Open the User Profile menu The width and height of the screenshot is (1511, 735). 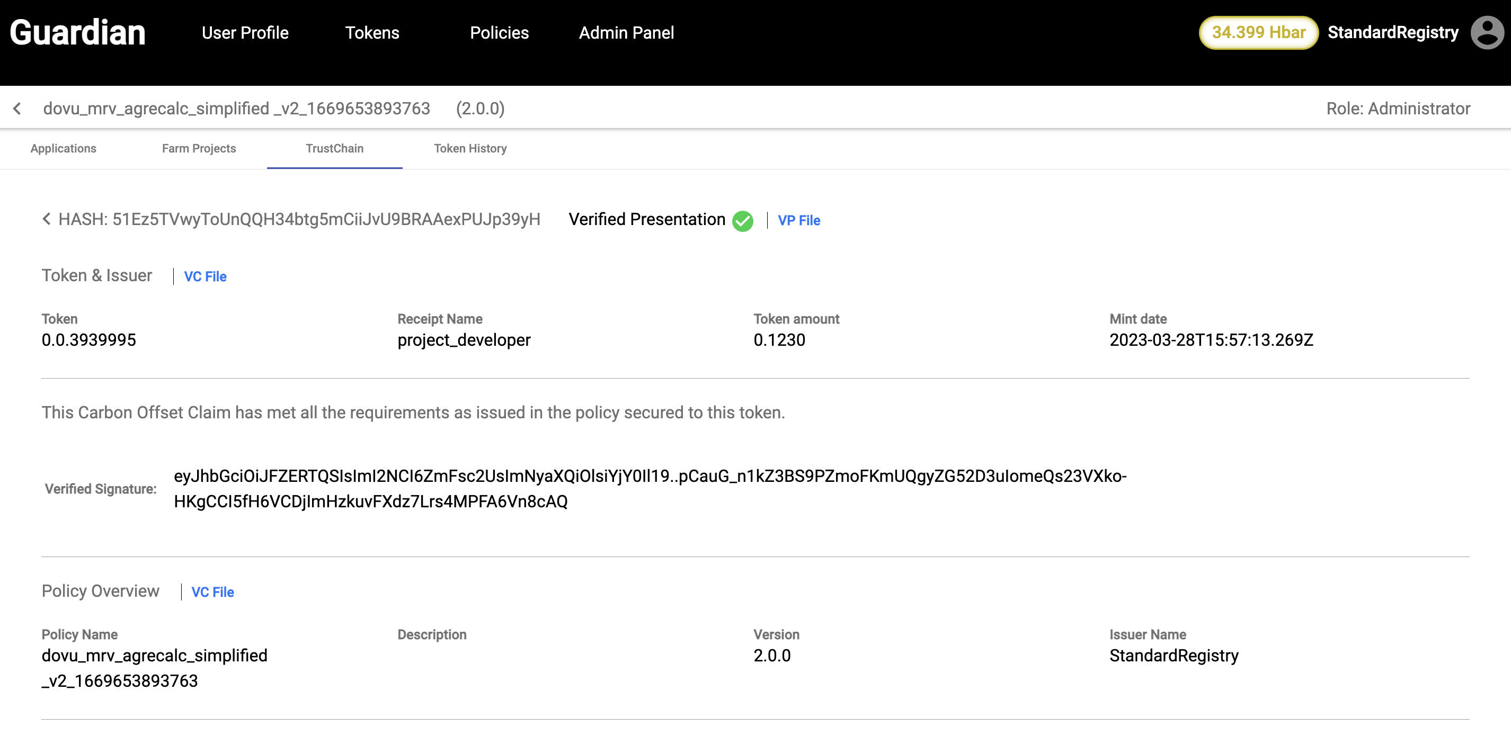(245, 33)
